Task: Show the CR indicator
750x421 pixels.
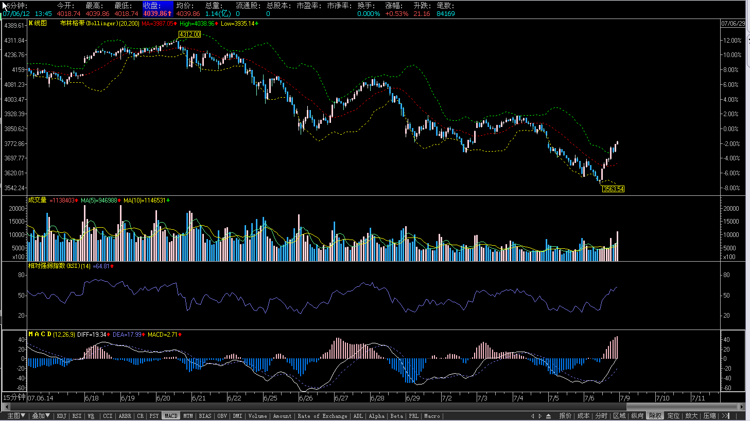Action: 141,416
